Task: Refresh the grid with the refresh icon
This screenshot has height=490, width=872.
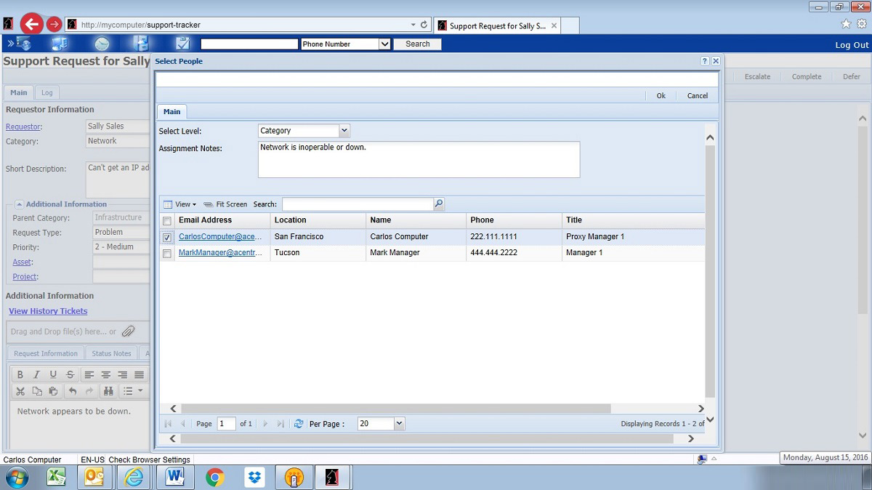Action: click(299, 423)
